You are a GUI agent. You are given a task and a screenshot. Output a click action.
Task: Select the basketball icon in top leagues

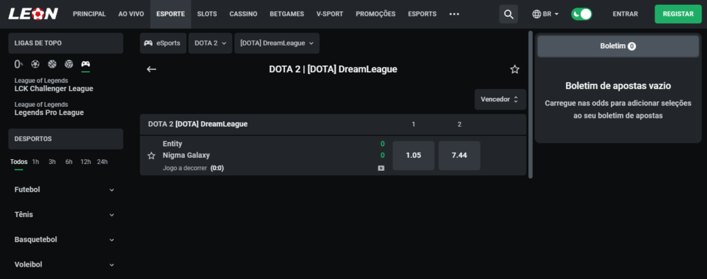52,65
